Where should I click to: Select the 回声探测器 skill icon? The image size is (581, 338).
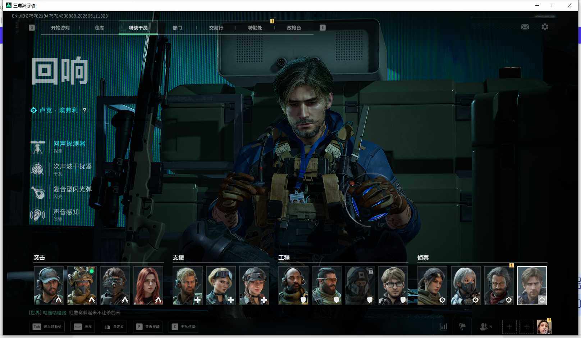(37, 147)
